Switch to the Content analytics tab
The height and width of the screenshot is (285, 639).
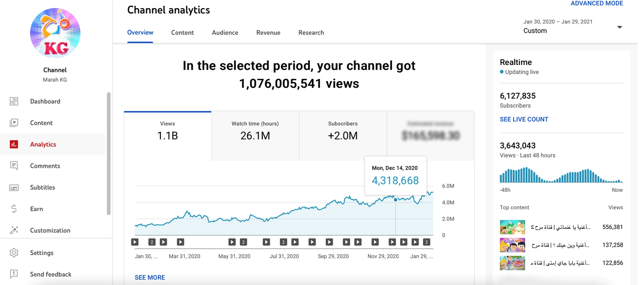pyautogui.click(x=182, y=32)
